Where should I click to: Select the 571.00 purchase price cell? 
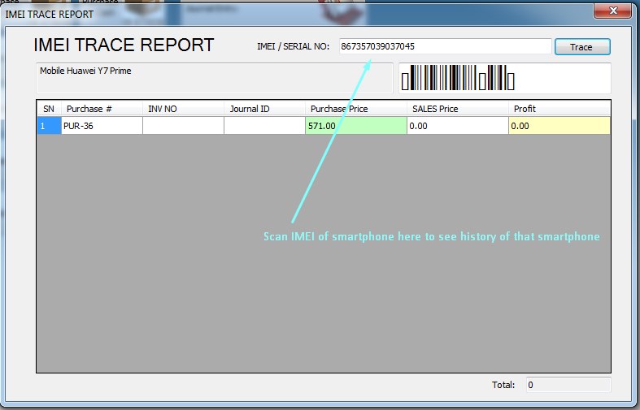pos(356,126)
